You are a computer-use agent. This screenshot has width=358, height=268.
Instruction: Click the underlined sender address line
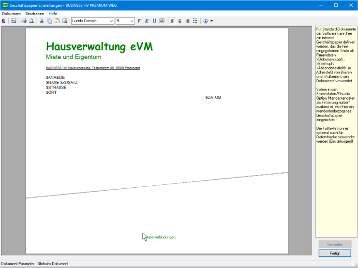(93, 68)
